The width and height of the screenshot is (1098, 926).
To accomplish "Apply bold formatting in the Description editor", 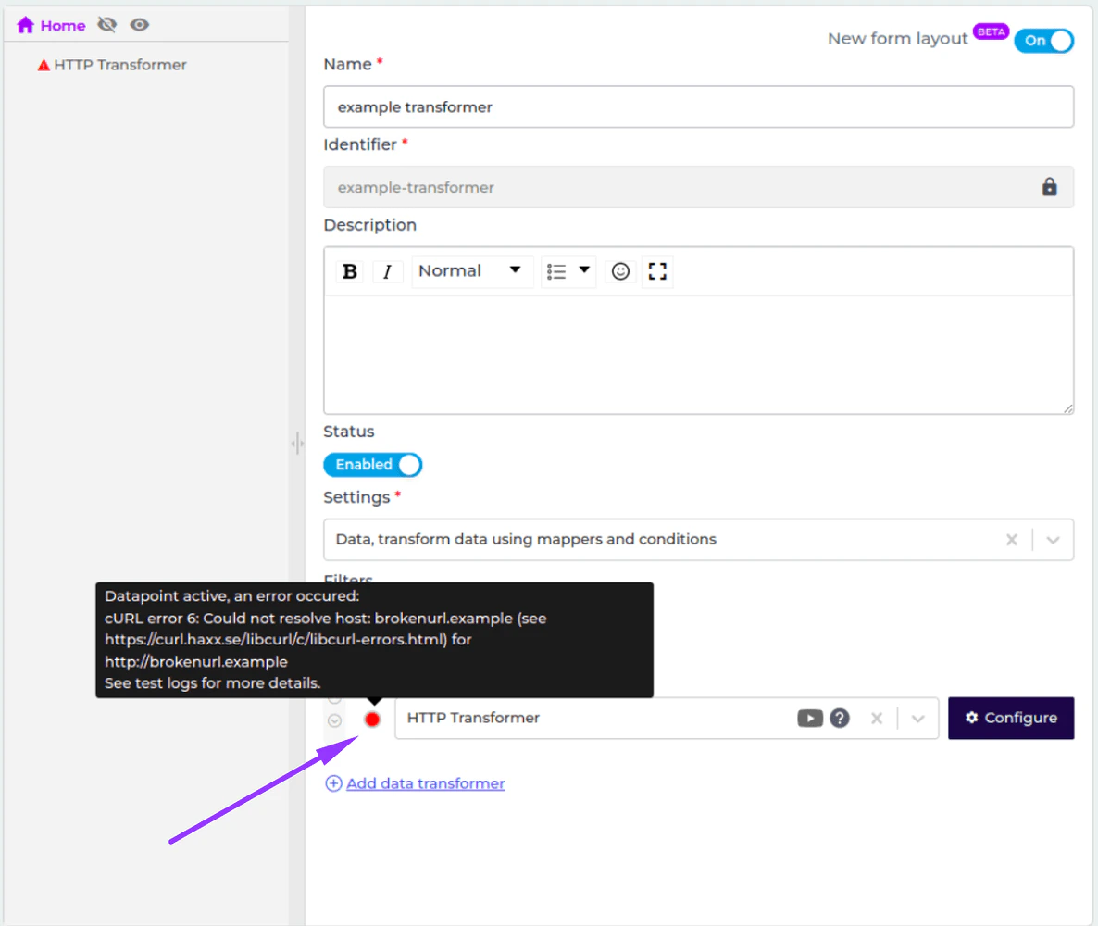I will pyautogui.click(x=350, y=271).
